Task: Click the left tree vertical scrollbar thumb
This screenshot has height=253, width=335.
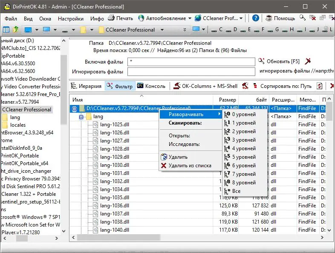Action: pyautogui.click(x=64, y=90)
